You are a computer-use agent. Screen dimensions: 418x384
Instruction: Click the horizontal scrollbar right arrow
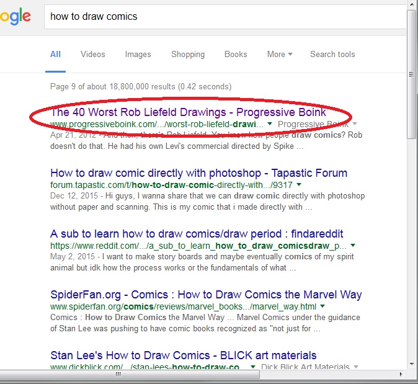pos(402,375)
